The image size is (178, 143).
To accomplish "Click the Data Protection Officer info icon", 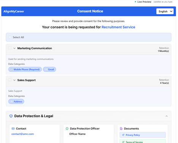I will click(x=67, y=129).
